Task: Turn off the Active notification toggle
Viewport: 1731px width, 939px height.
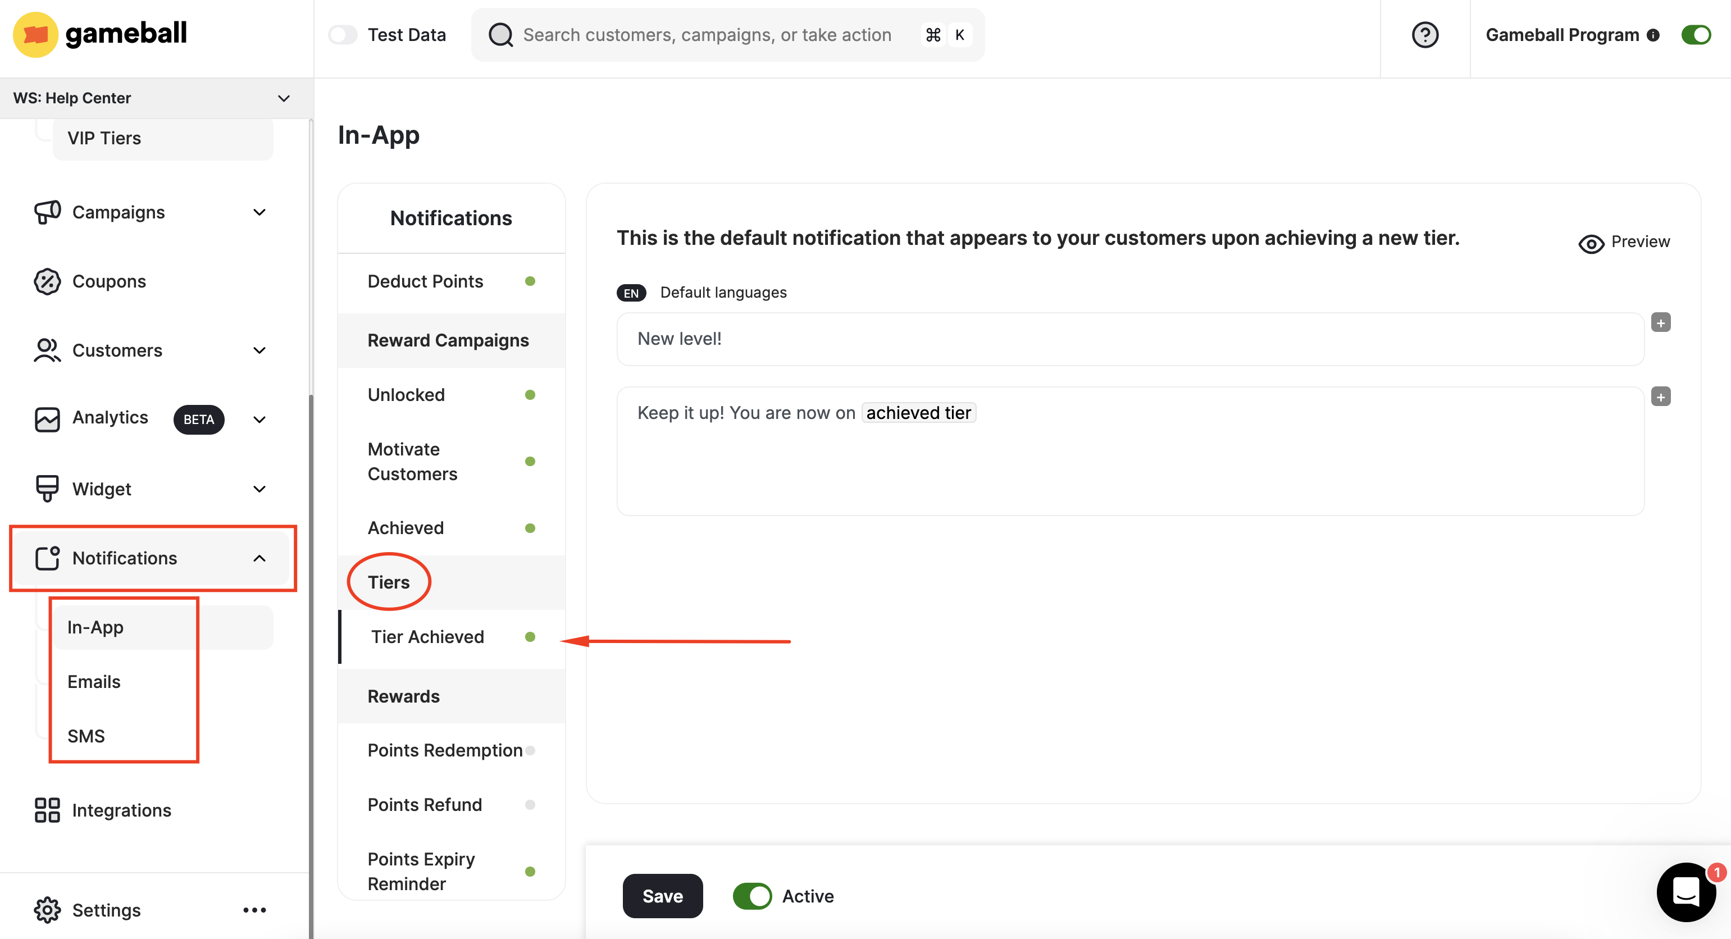Action: (x=752, y=896)
